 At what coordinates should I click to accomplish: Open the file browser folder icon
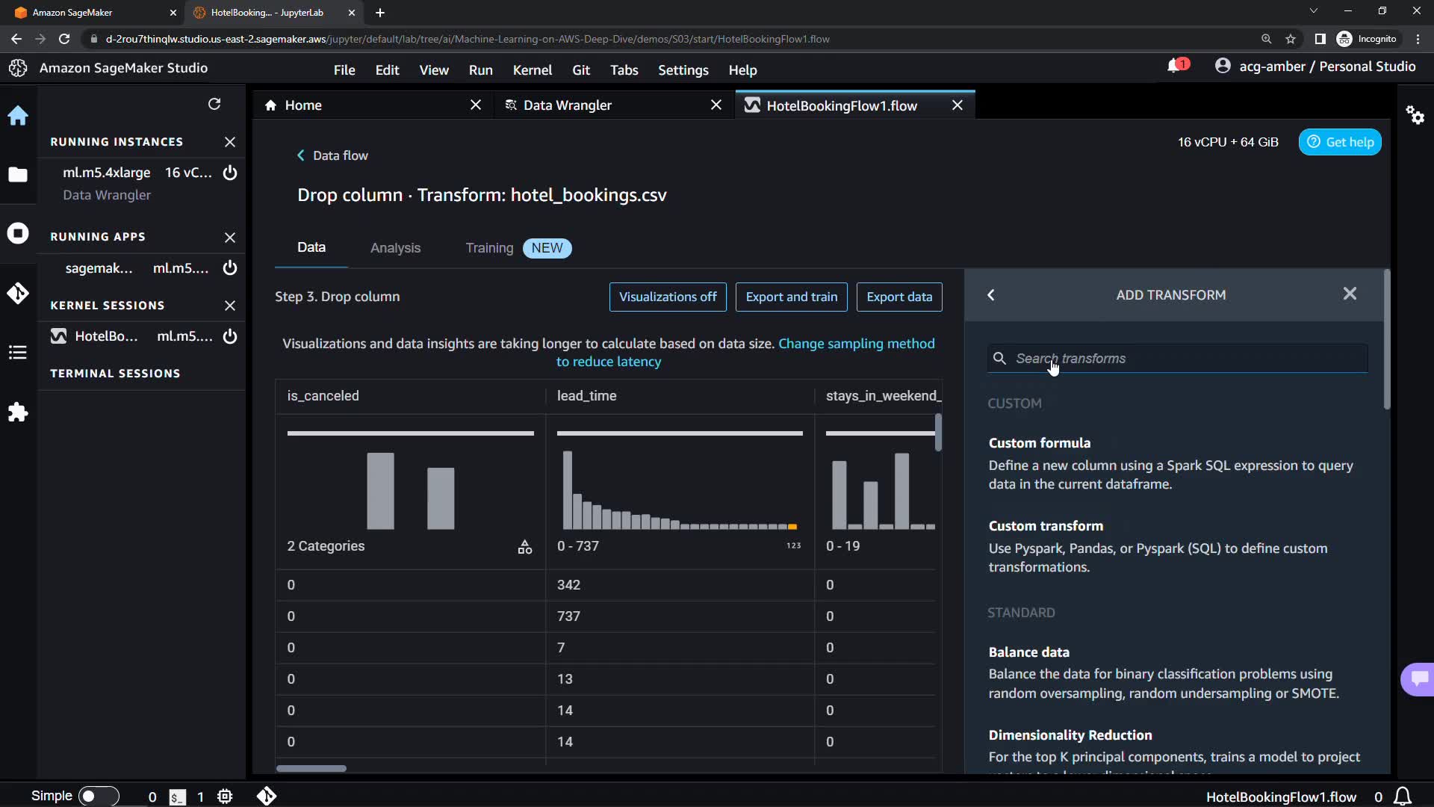(18, 175)
